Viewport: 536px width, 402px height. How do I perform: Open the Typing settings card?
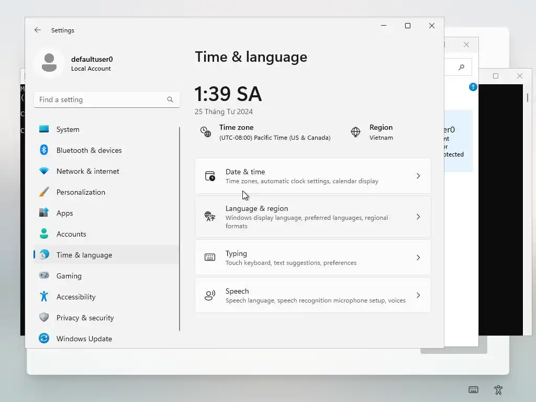click(313, 258)
